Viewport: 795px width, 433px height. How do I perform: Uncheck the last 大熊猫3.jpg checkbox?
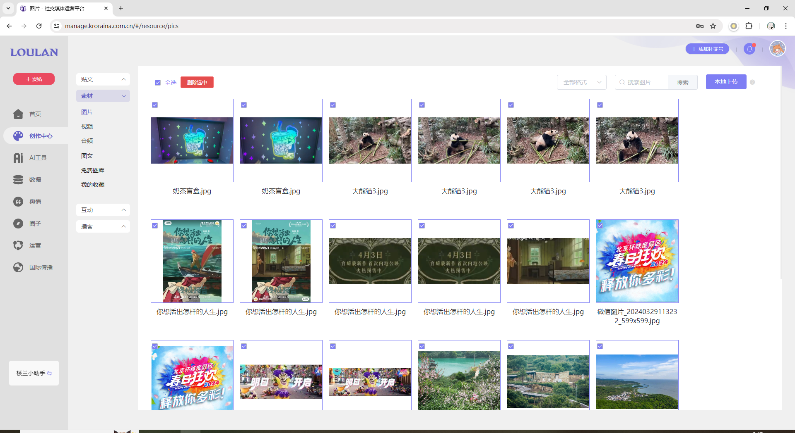[x=600, y=105]
